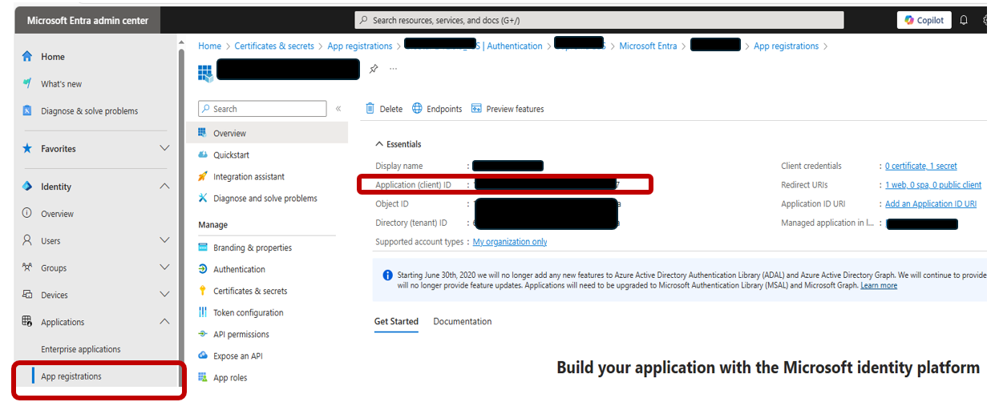Click '0 certificate, 1 secret' link

tap(921, 167)
